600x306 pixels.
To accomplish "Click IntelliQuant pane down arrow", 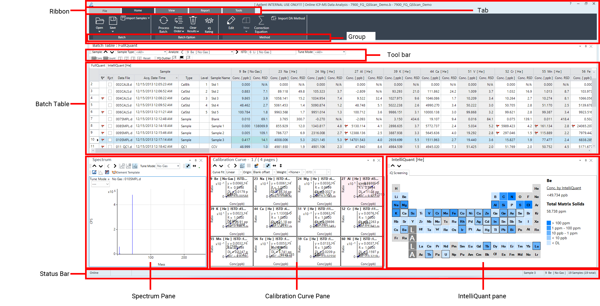I will tap(399, 166).
